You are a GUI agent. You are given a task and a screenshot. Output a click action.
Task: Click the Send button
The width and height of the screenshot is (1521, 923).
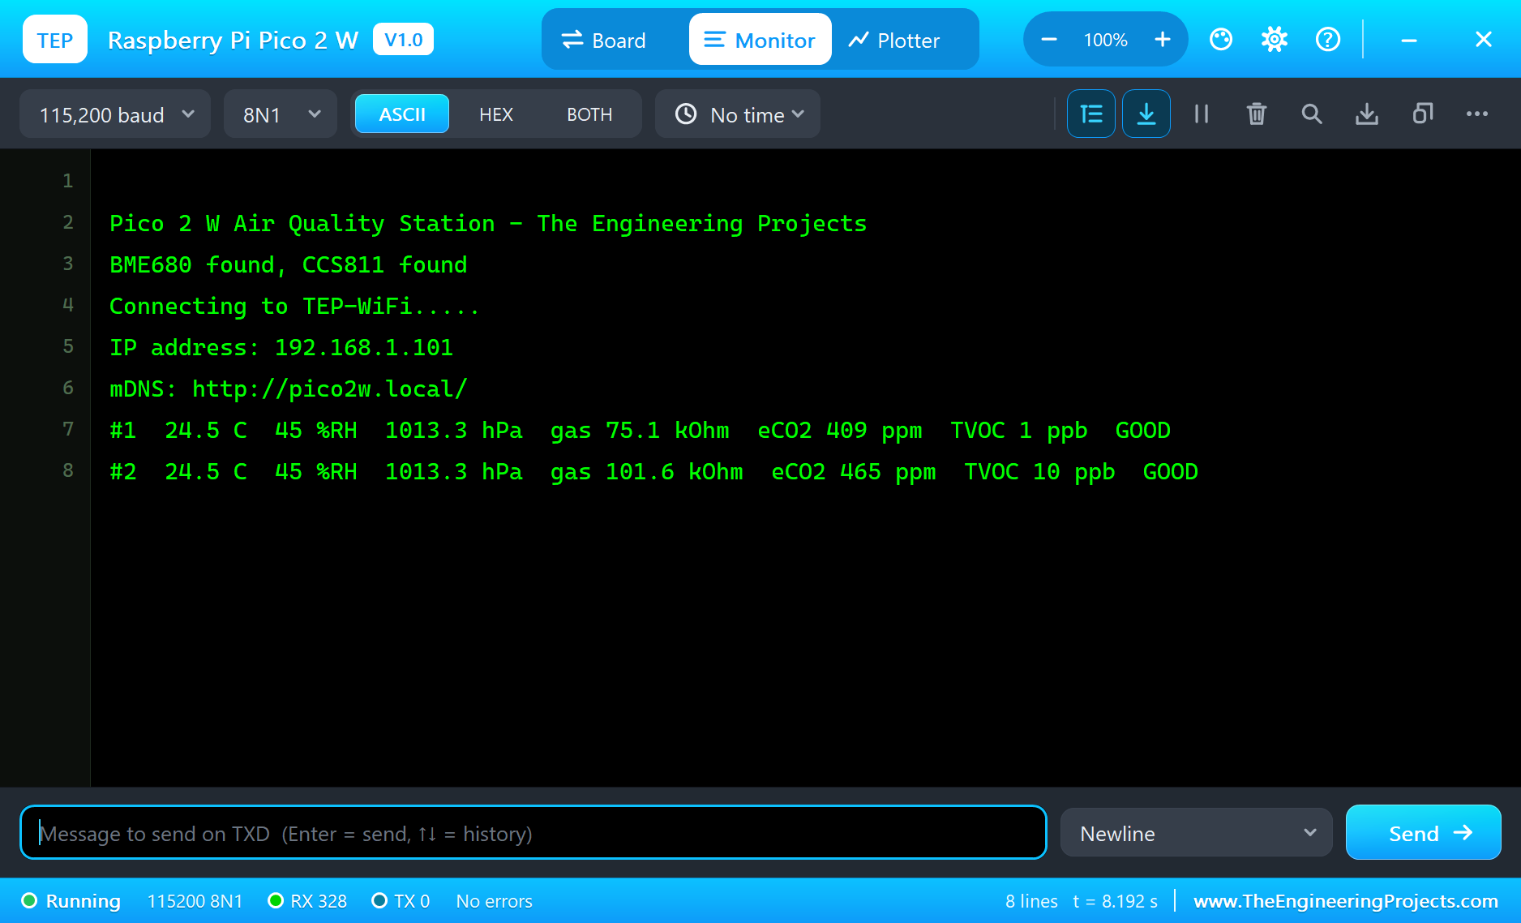[x=1424, y=832]
